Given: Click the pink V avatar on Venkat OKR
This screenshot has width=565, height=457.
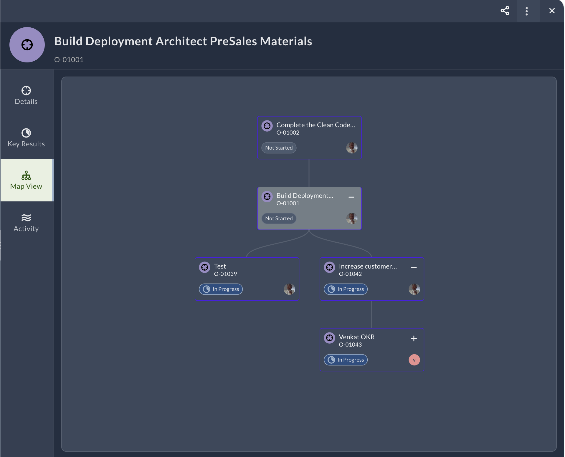Looking at the screenshot, I should click(414, 360).
